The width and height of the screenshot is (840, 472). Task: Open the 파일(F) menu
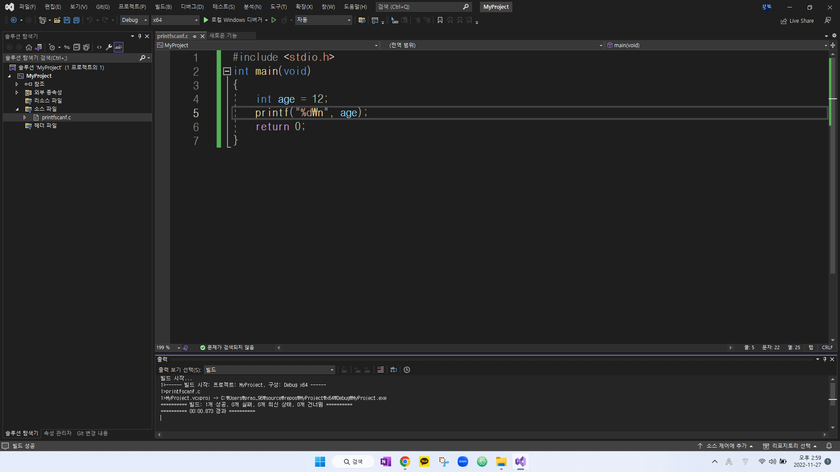click(x=27, y=7)
